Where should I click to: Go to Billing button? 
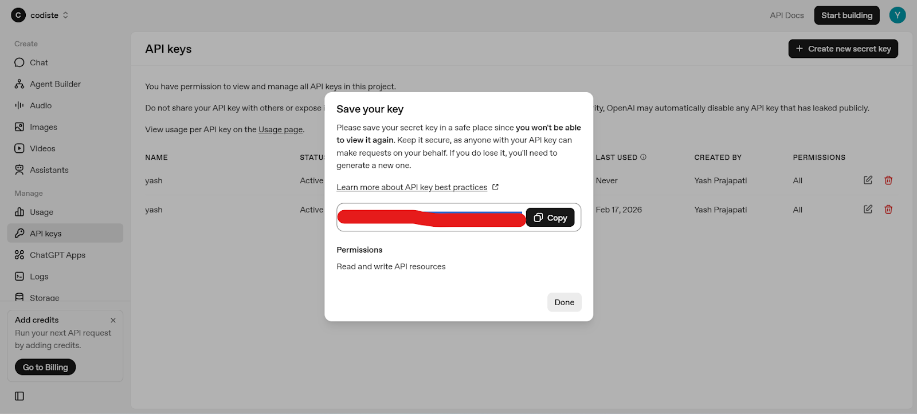[x=45, y=367]
